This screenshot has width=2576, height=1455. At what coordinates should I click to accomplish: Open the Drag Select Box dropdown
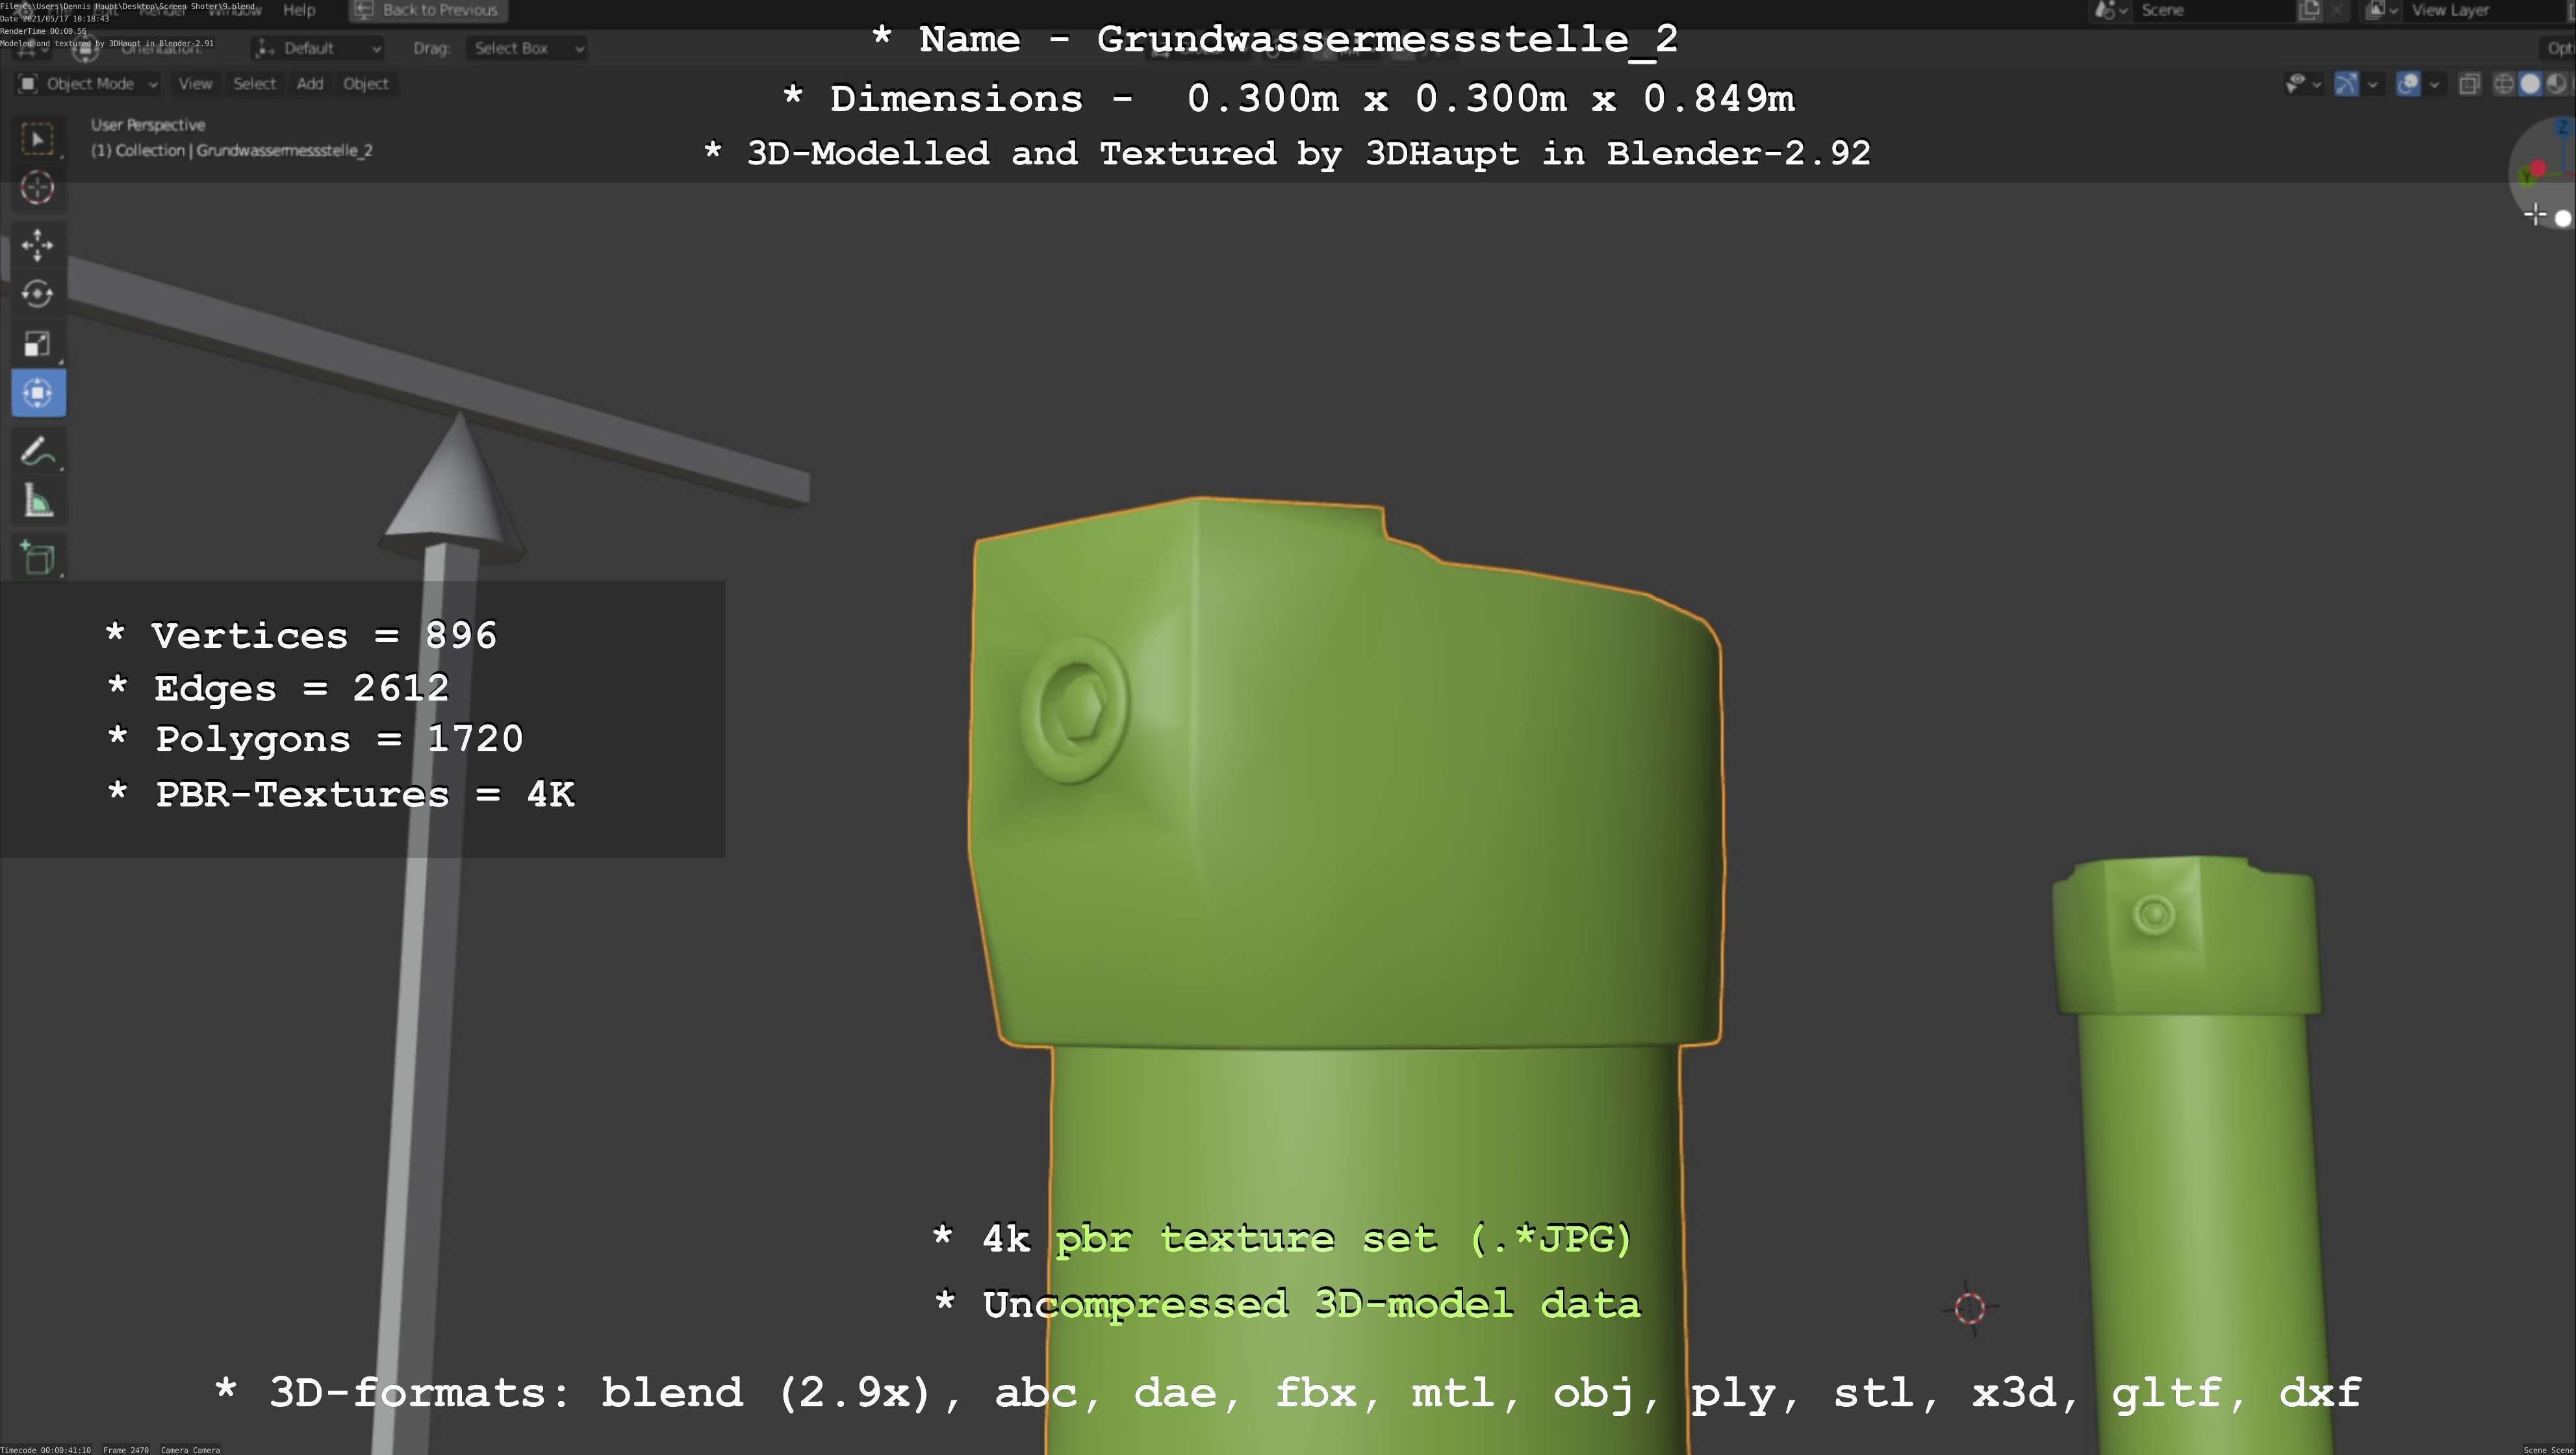click(526, 48)
